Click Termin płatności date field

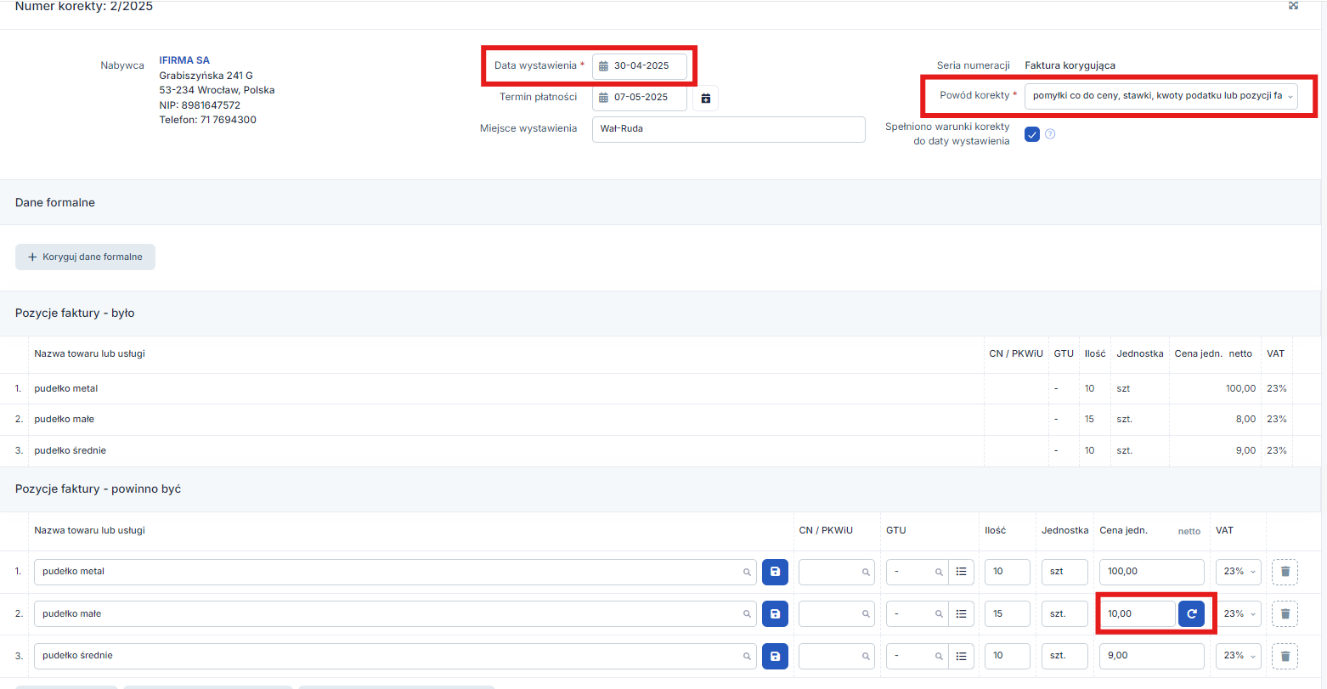click(640, 98)
